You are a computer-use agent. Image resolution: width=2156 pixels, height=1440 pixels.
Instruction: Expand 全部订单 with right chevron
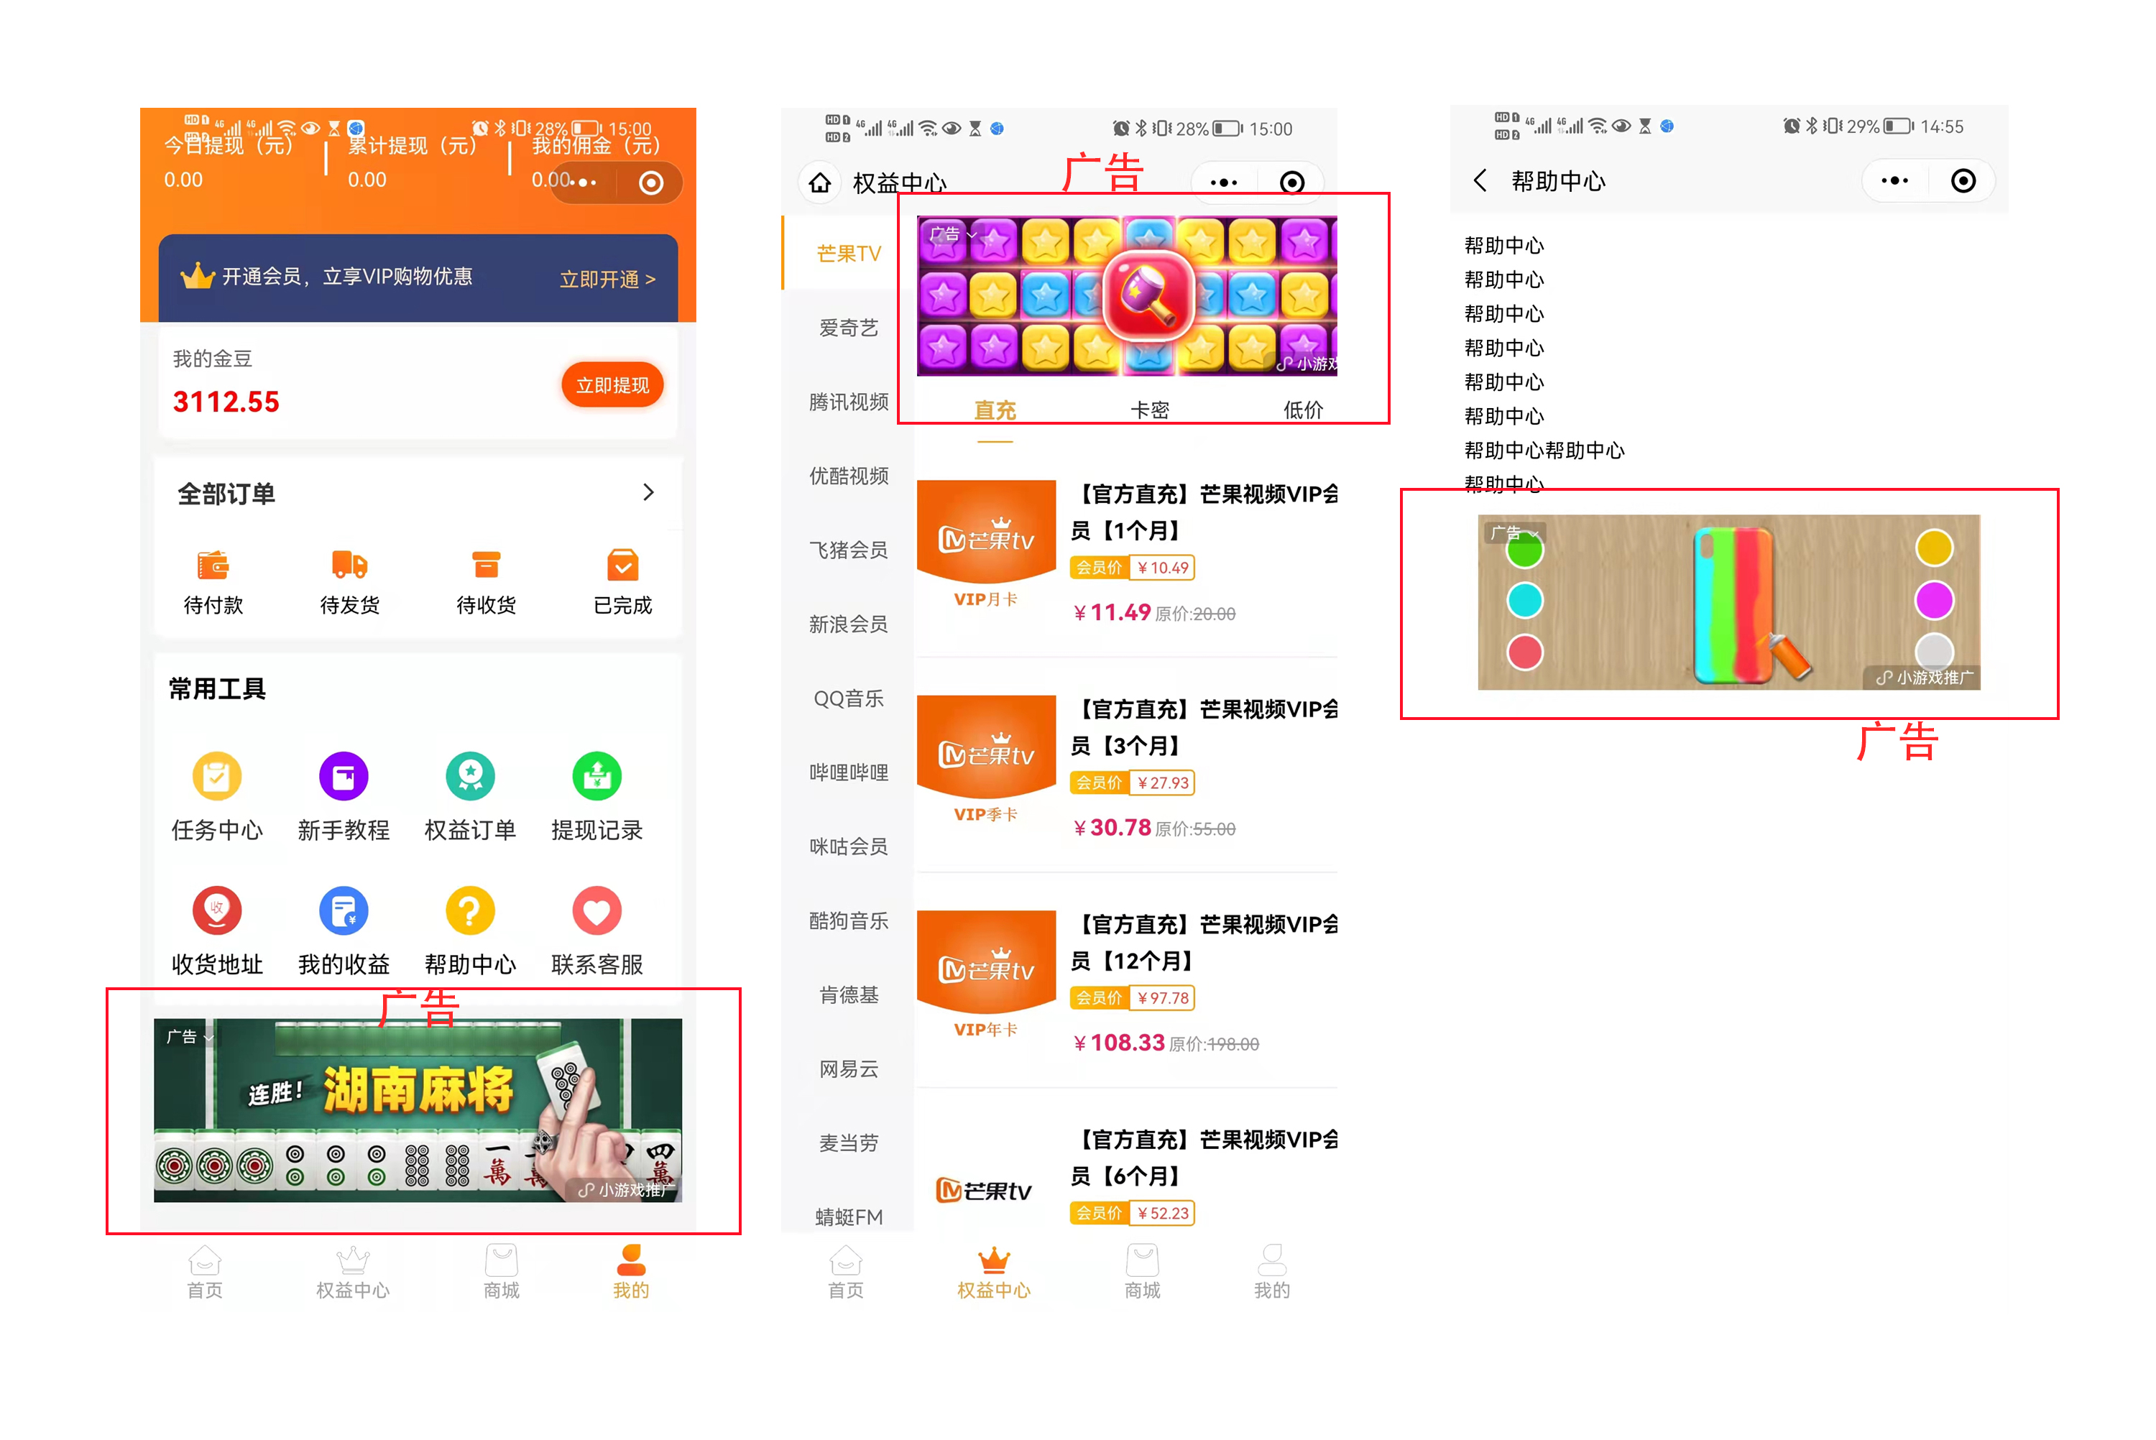tap(648, 492)
